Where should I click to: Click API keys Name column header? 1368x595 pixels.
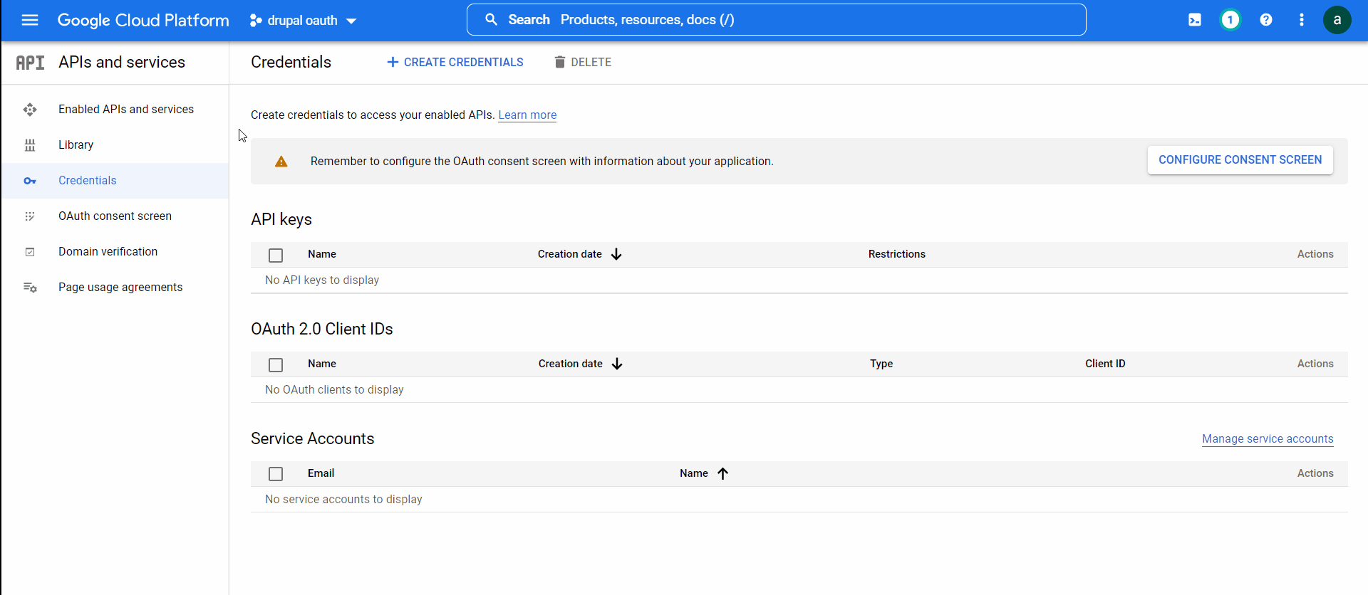tap(322, 254)
